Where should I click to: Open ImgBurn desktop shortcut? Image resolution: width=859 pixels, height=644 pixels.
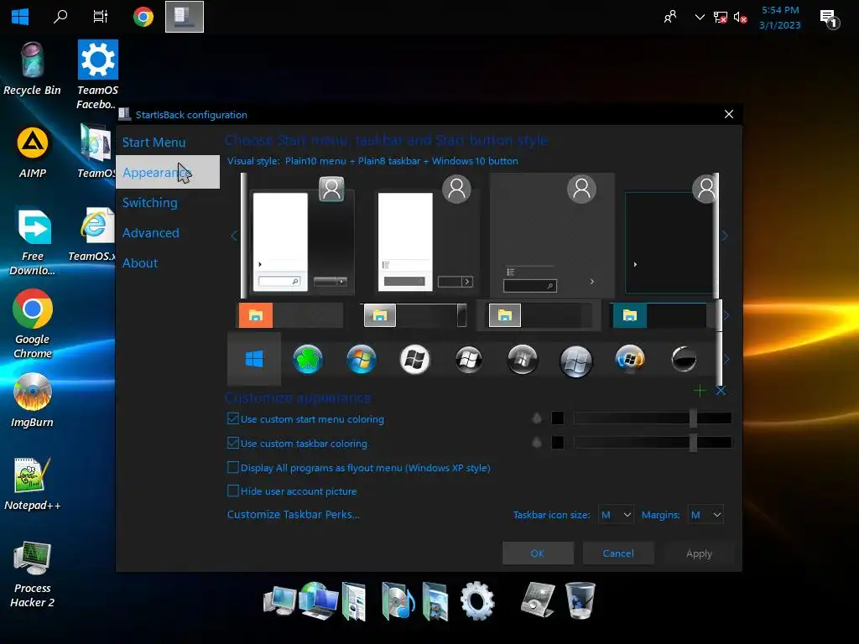pos(33,400)
